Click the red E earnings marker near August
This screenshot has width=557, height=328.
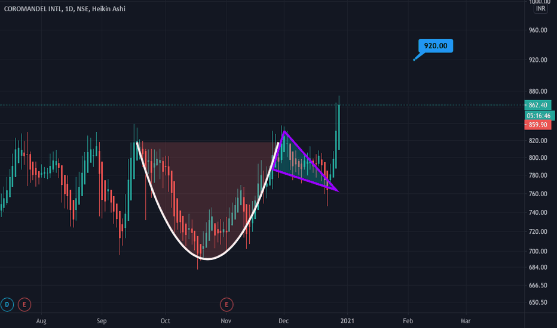point(24,304)
